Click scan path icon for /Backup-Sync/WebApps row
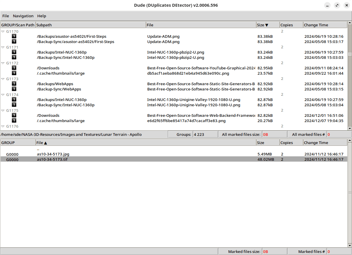 point(14,89)
